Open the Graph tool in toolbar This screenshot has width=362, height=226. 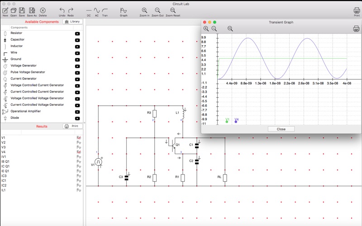click(x=124, y=10)
